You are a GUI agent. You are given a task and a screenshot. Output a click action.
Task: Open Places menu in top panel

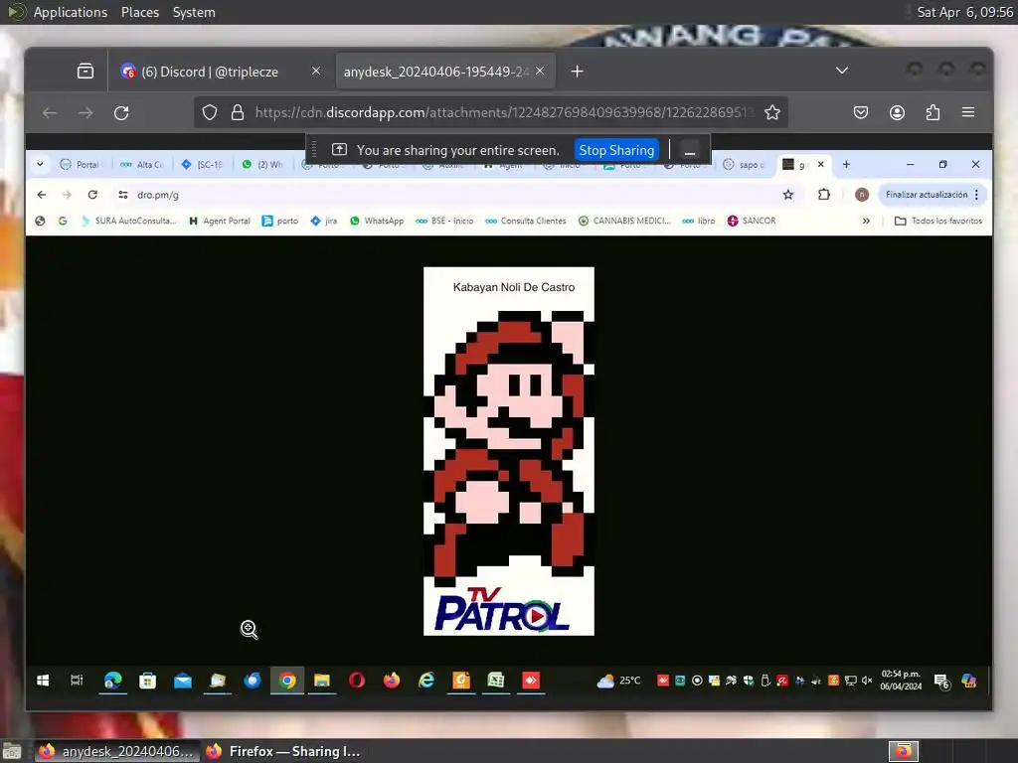click(x=140, y=12)
